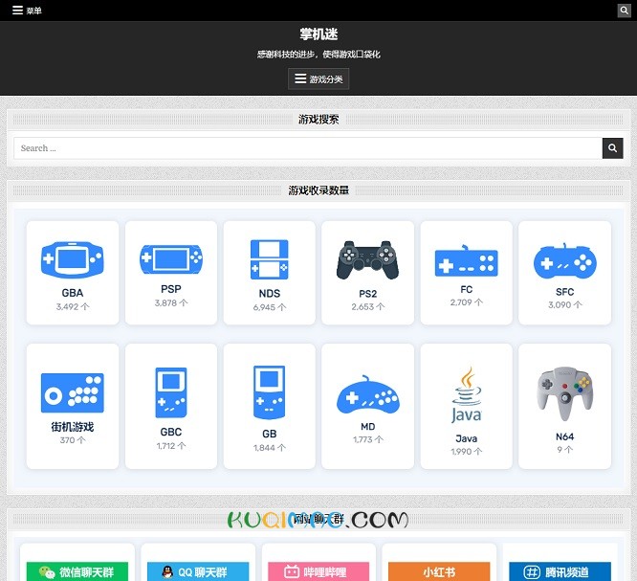This screenshot has height=581, width=637.
Task: Open the 腾讯频道 blue button
Action: 560,571
